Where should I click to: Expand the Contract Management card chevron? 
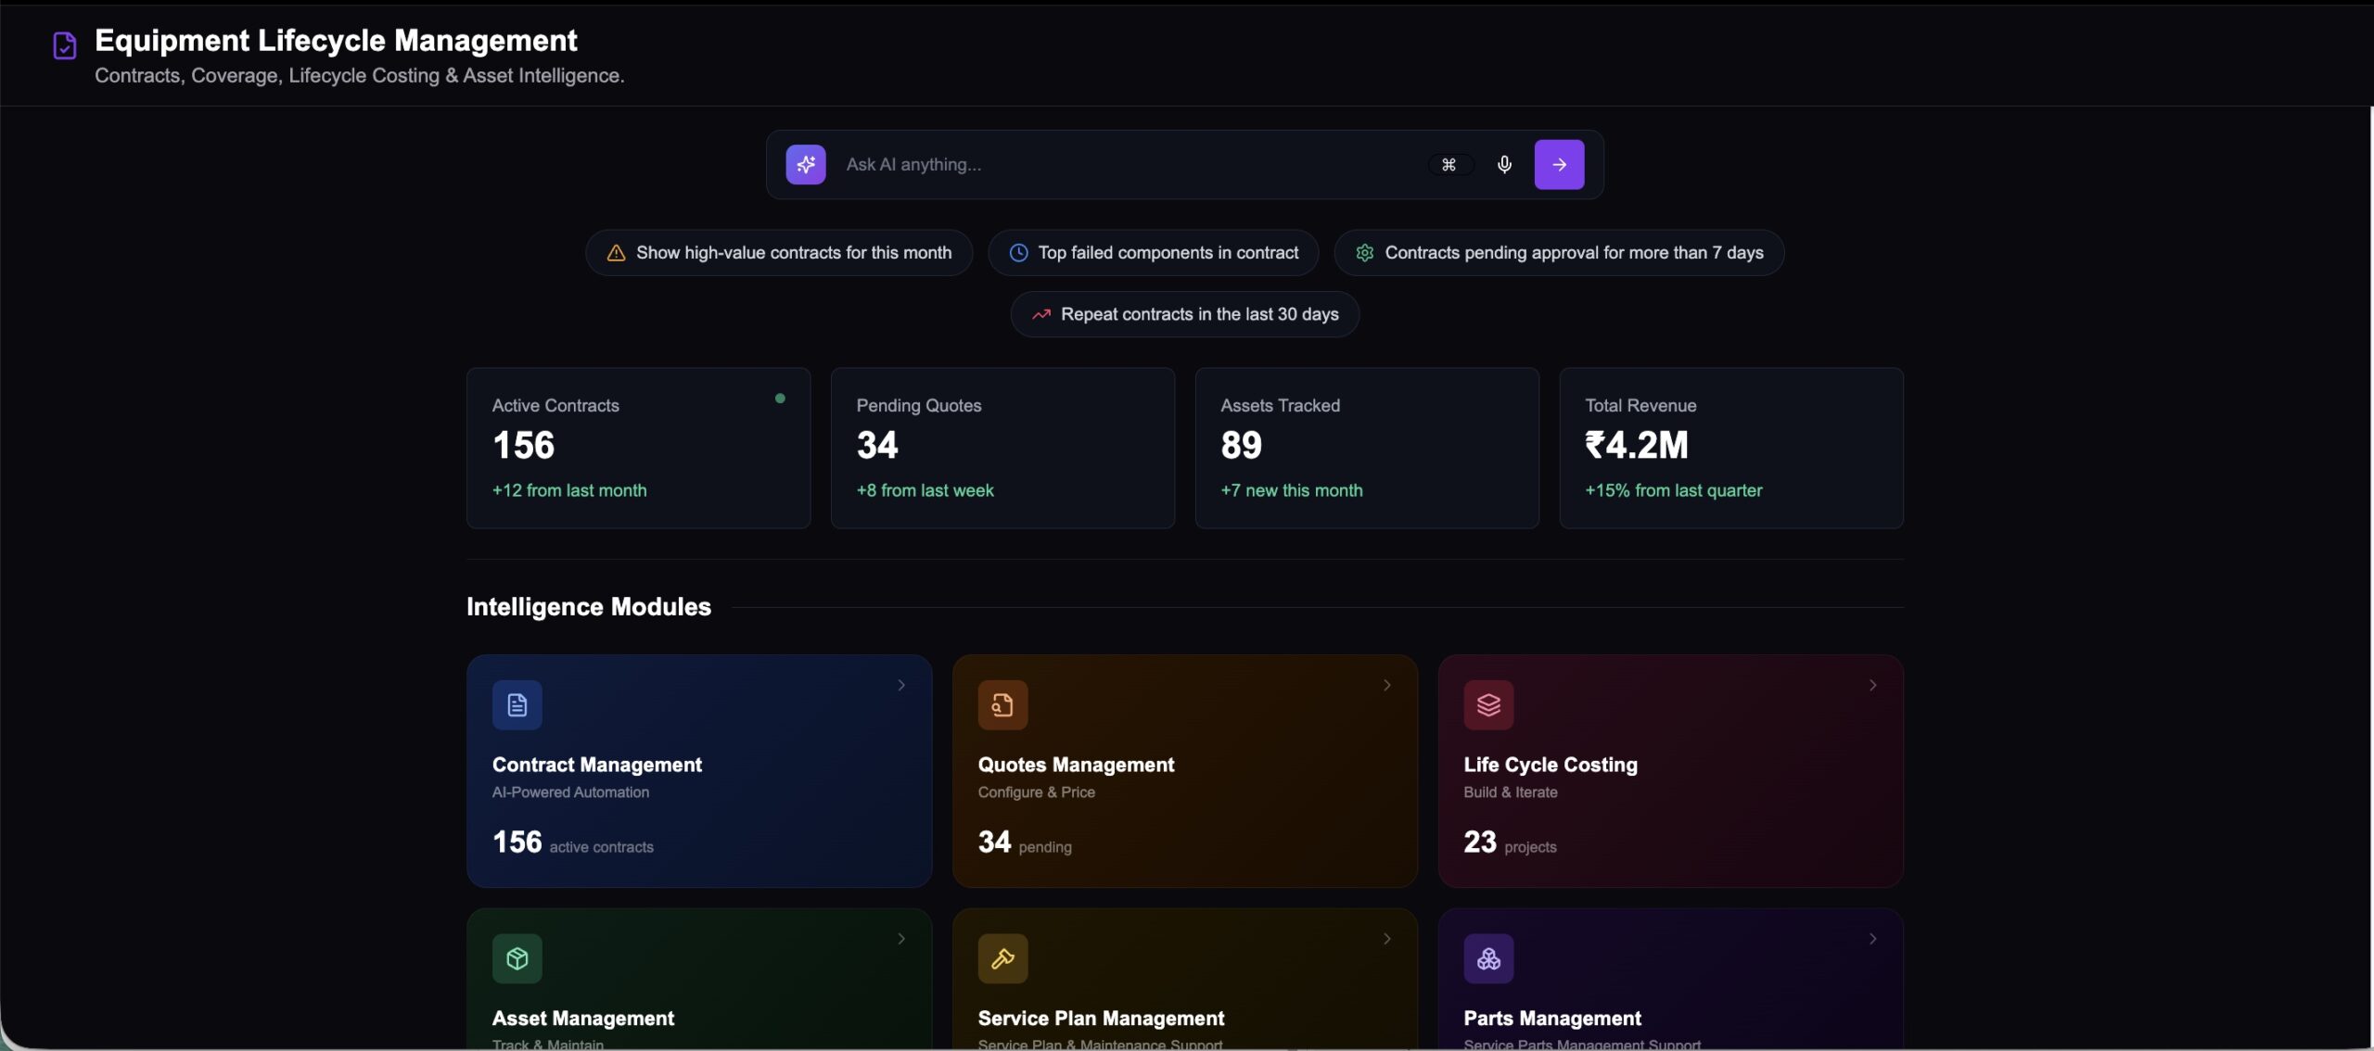900,686
